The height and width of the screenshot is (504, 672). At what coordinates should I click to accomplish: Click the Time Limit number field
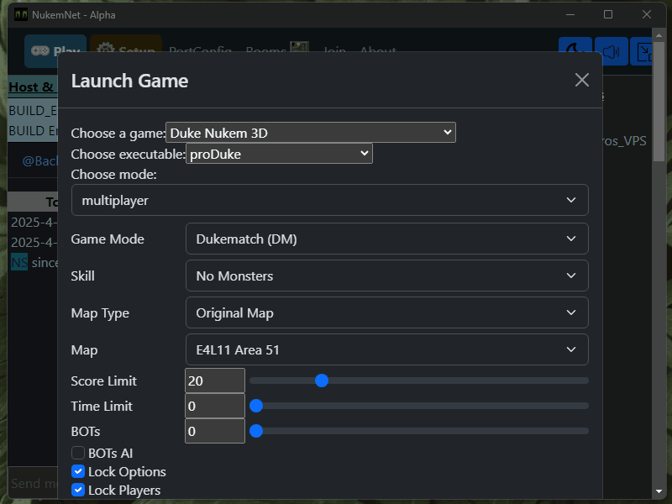[x=215, y=406]
